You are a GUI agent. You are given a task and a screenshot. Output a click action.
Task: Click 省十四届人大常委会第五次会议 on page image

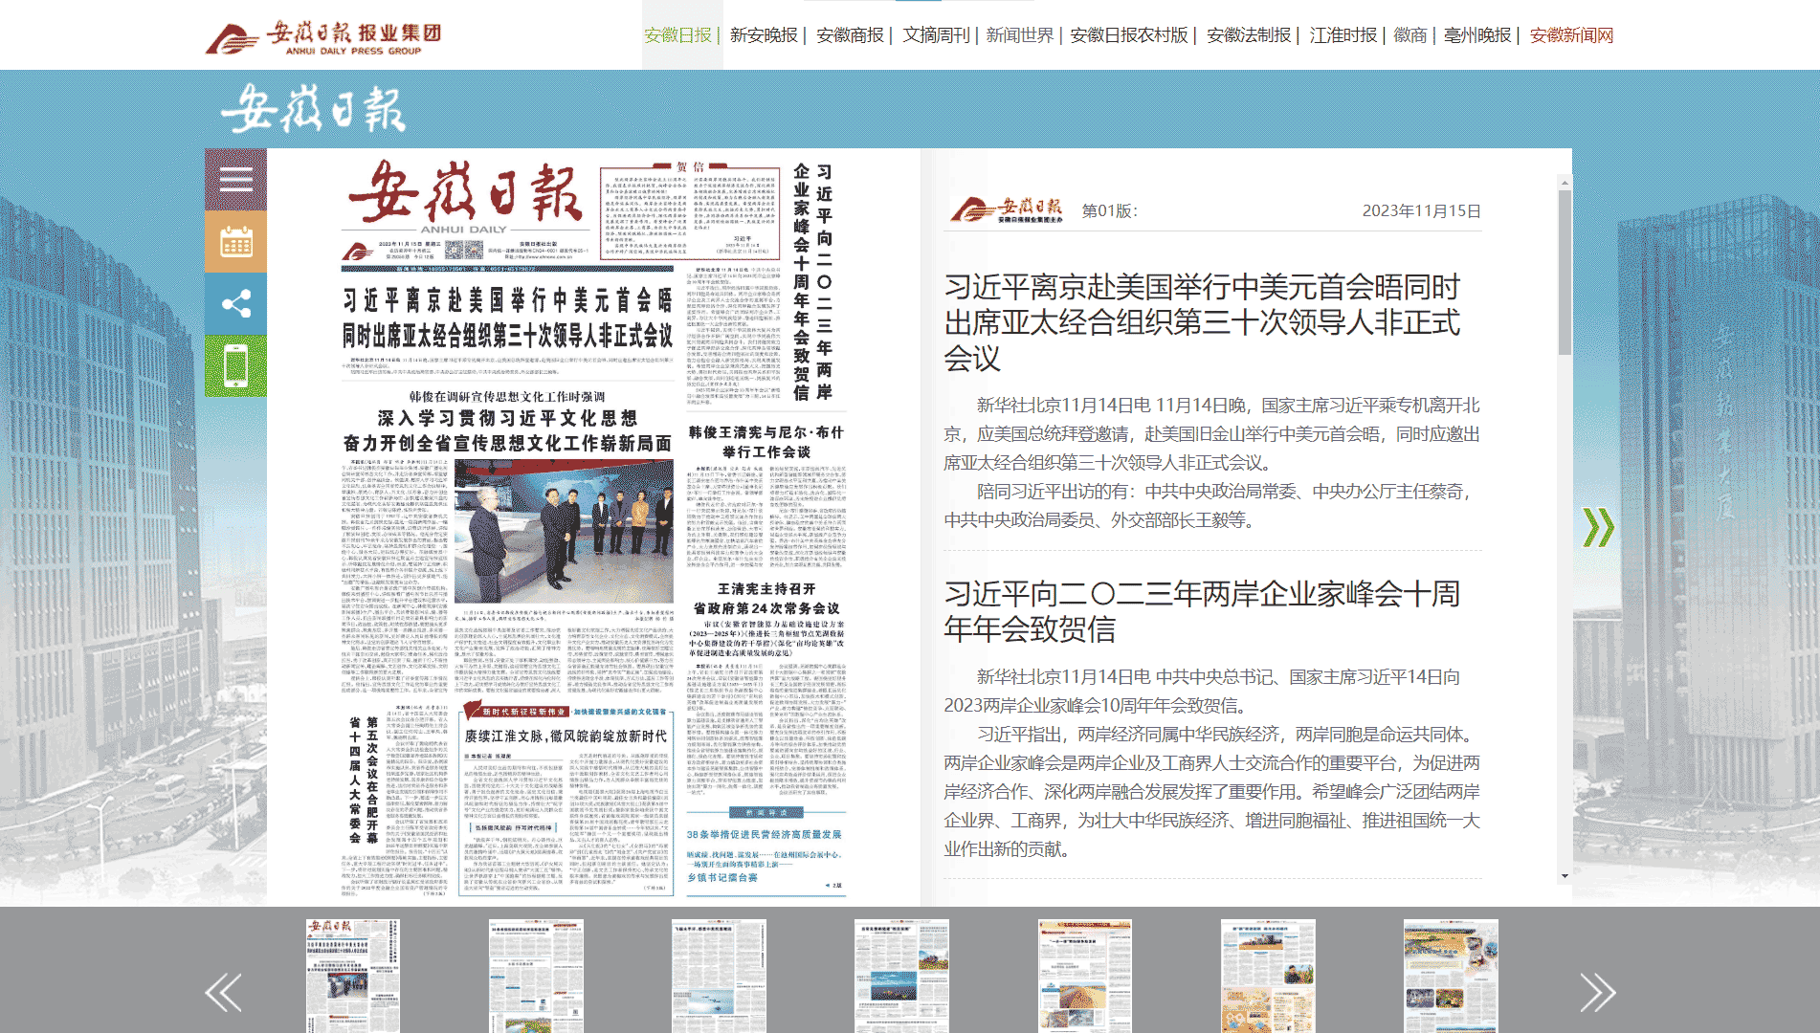(x=363, y=780)
